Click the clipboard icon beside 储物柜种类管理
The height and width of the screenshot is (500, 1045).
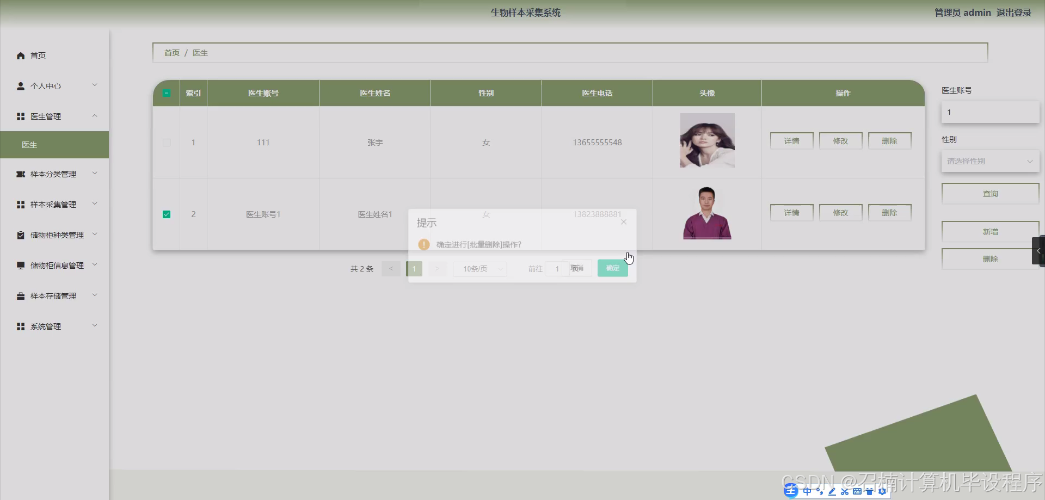point(21,235)
